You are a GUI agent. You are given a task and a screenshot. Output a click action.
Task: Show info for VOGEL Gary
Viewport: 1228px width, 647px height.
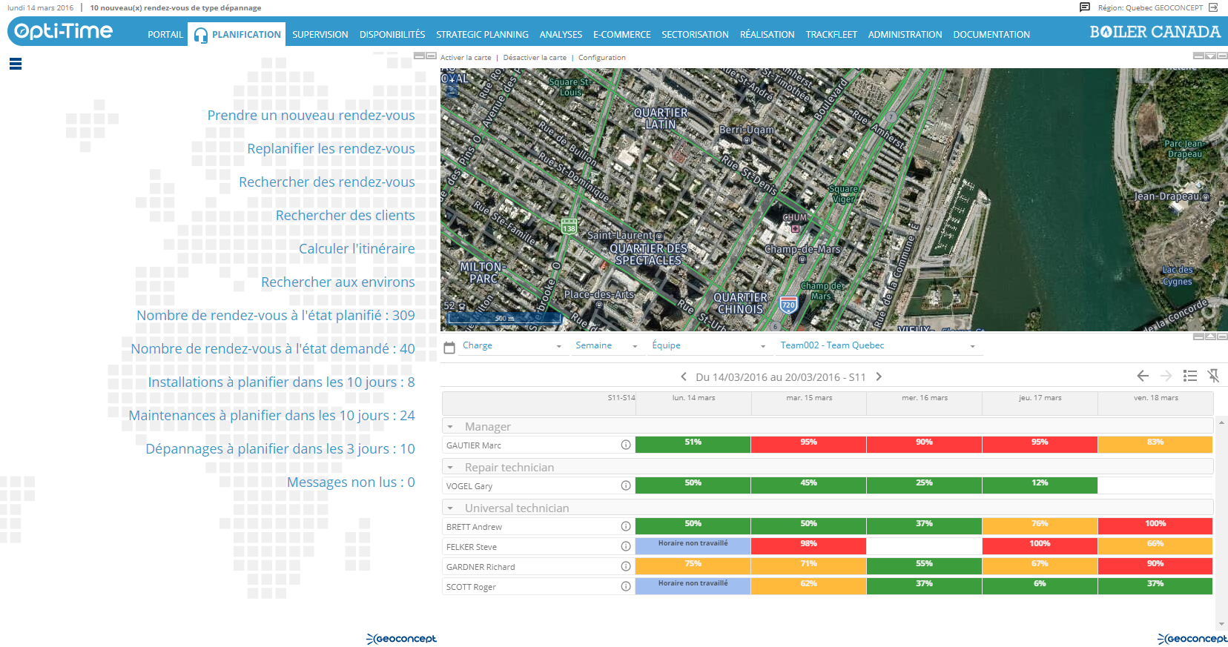[626, 486]
